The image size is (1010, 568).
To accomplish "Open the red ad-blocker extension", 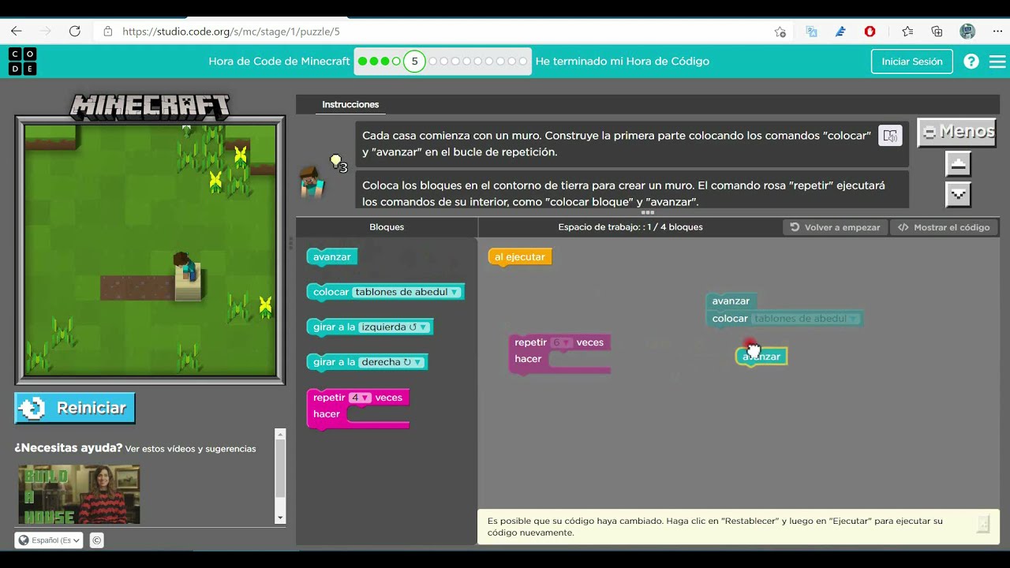I will 870,32.
